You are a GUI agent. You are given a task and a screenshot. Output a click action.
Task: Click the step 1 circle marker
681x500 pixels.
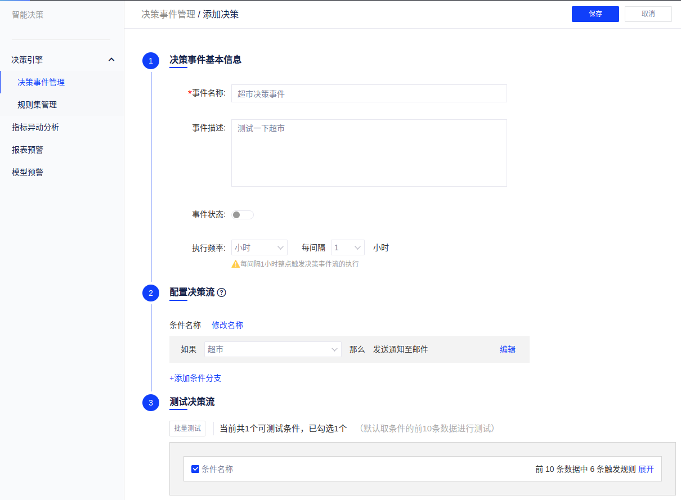151,60
